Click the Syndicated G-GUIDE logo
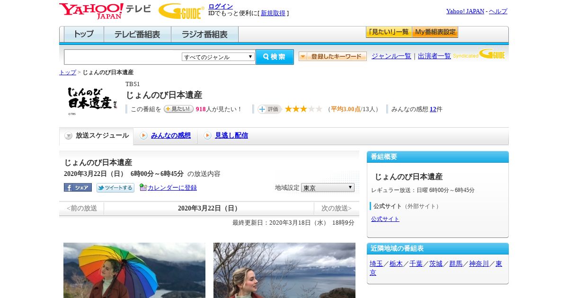 (x=479, y=54)
